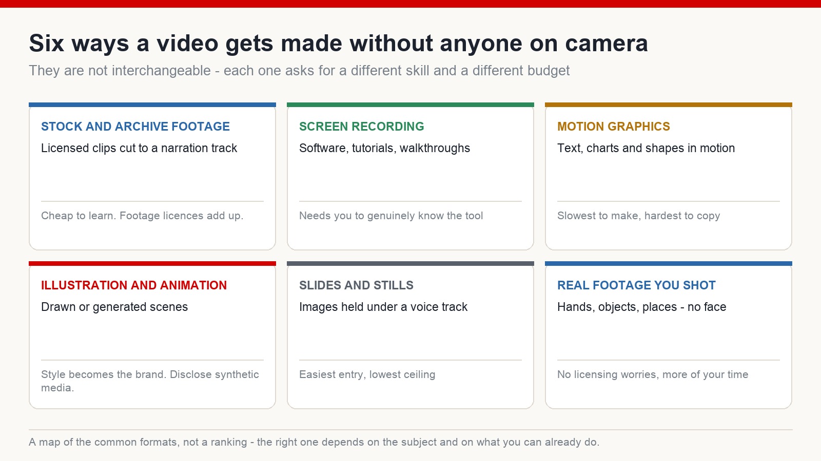Select the slide title about six ways

(338, 44)
